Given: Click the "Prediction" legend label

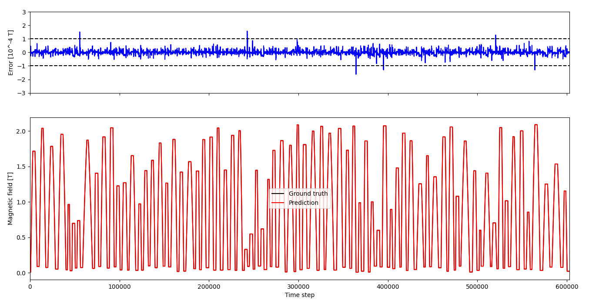Looking at the screenshot, I should (x=303, y=203).
